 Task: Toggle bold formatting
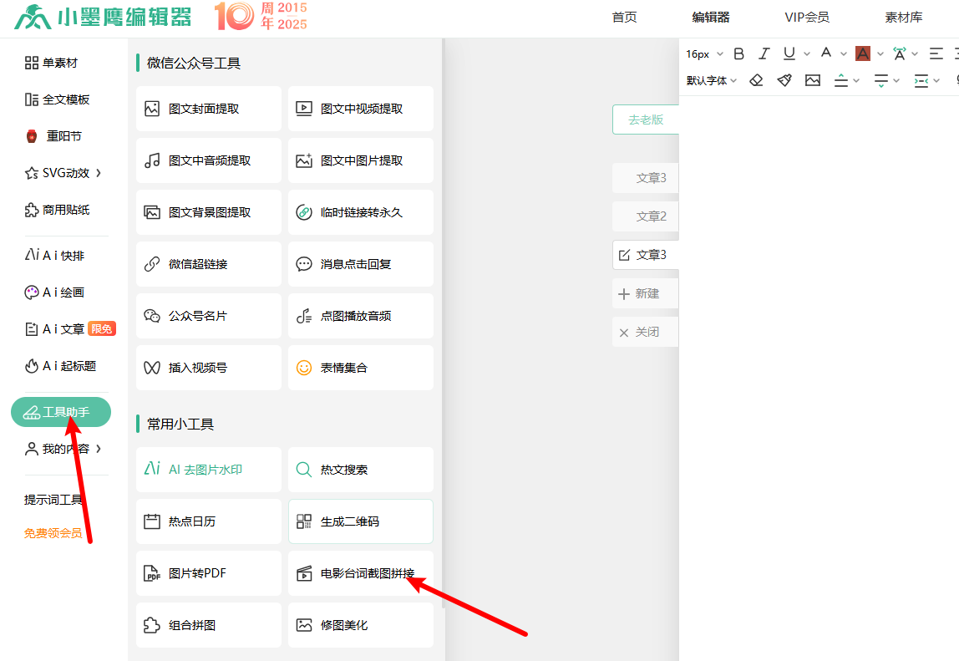[738, 53]
